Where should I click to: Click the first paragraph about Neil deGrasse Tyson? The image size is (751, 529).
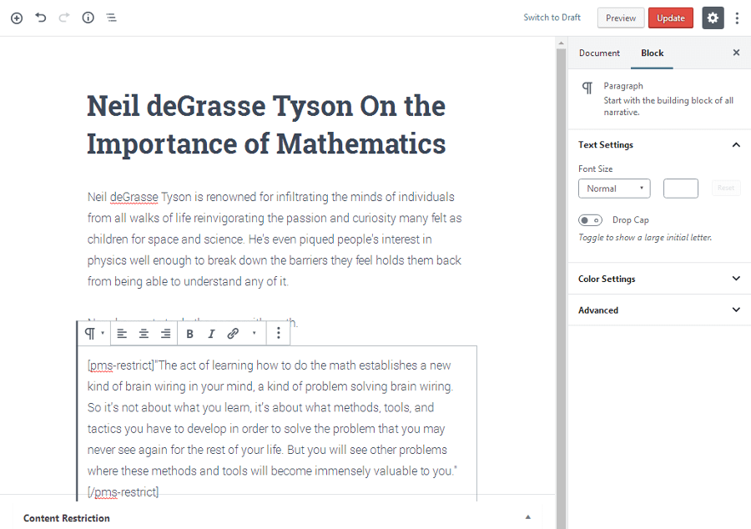point(275,239)
